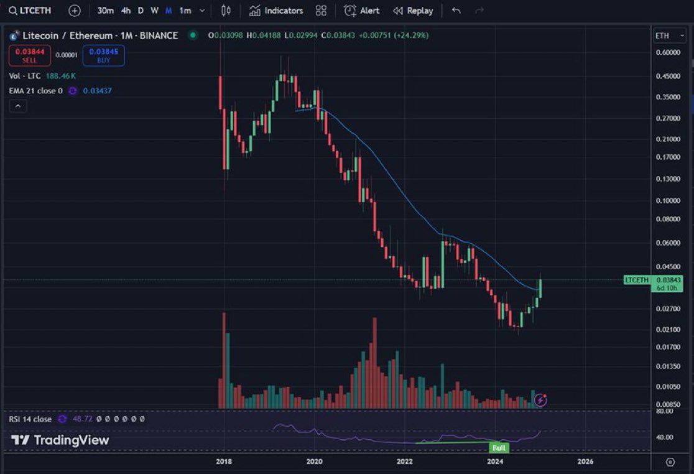Open the Indicators dialog
Viewport: 694px width, 474px height.
tap(276, 11)
